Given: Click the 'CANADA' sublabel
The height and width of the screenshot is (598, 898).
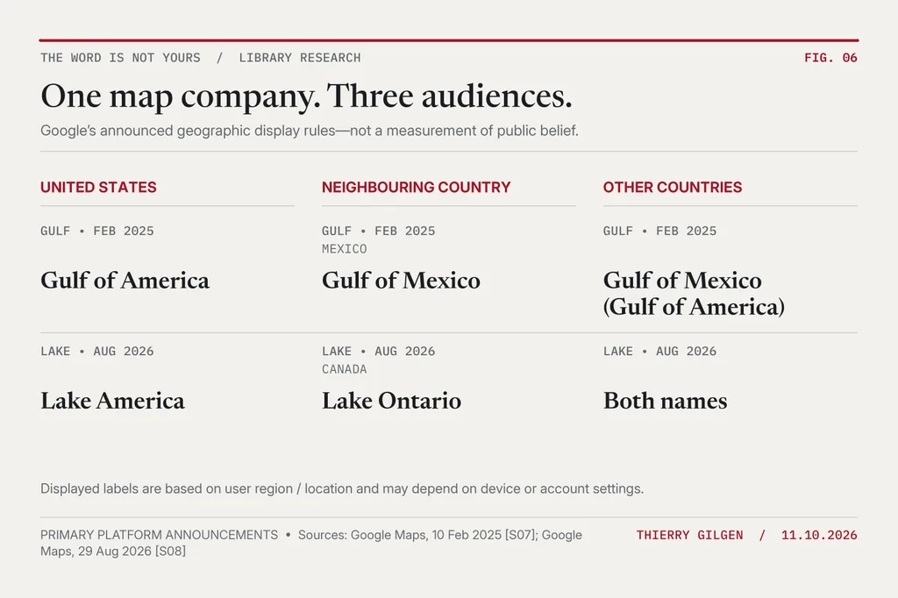Looking at the screenshot, I should tap(344, 369).
